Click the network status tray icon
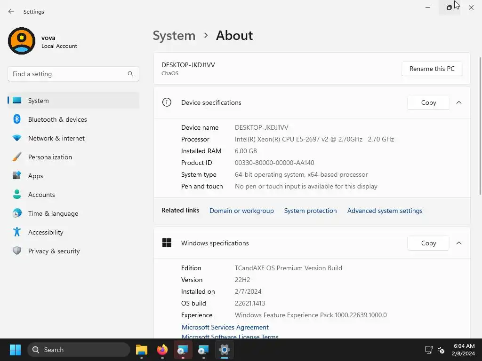Image resolution: width=482 pixels, height=361 pixels. point(429,350)
